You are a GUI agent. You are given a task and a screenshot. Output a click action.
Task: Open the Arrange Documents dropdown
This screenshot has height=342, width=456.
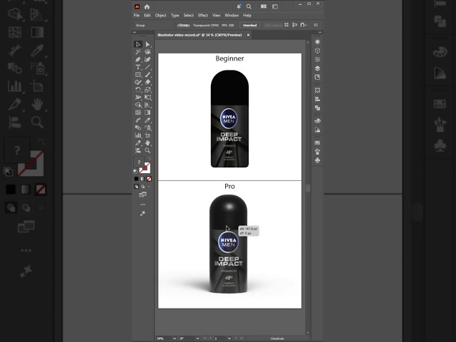(x=264, y=6)
